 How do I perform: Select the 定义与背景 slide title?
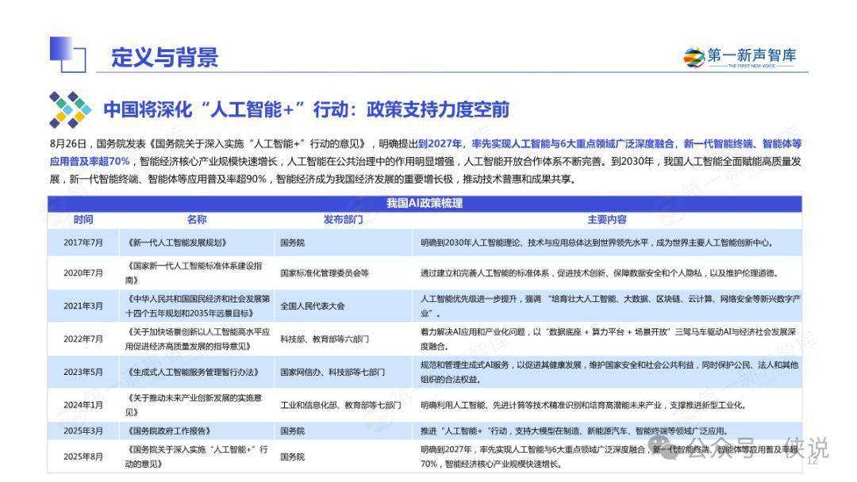coord(164,57)
